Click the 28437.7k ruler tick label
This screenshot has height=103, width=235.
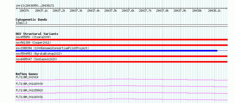pos(145,11)
